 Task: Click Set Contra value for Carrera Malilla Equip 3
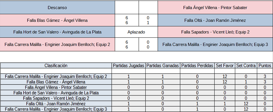(246, 109)
